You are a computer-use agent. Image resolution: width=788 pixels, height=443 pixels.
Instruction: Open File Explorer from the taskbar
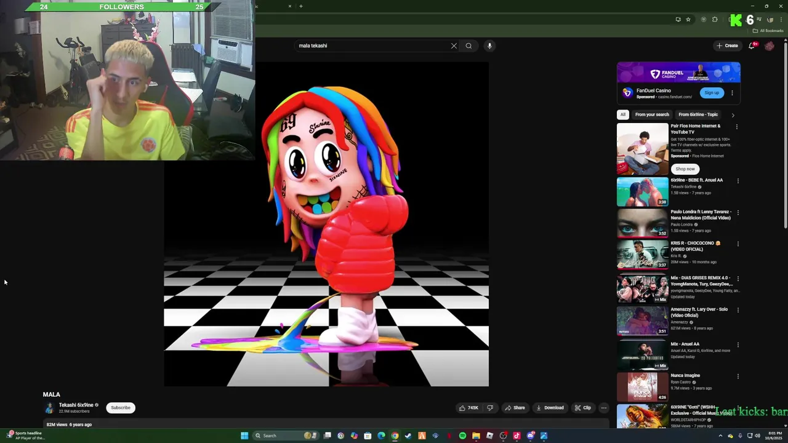tap(476, 436)
